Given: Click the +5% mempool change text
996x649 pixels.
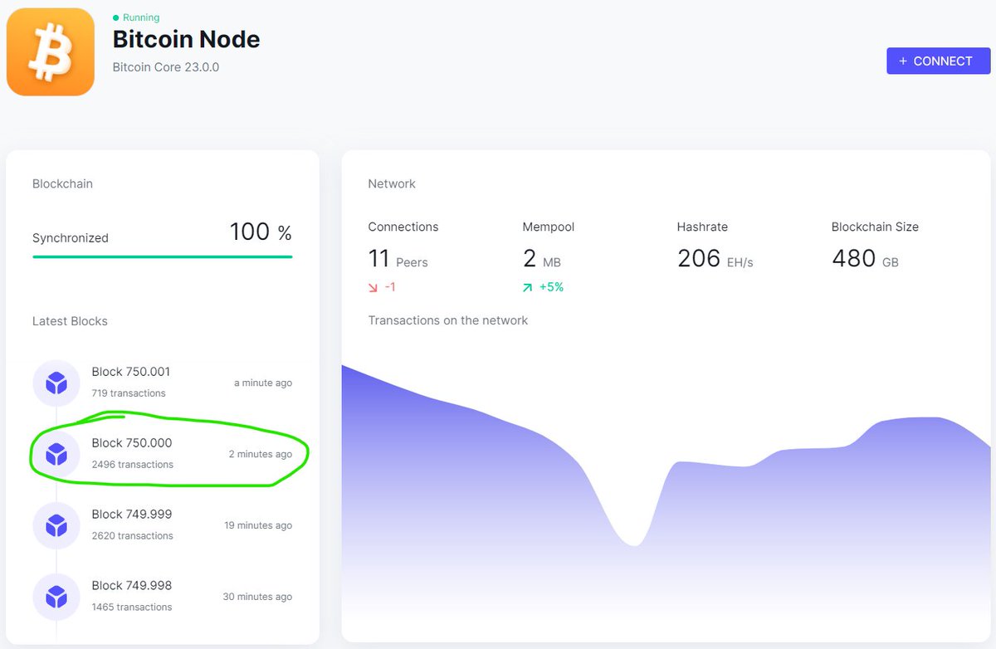Looking at the screenshot, I should click(551, 287).
